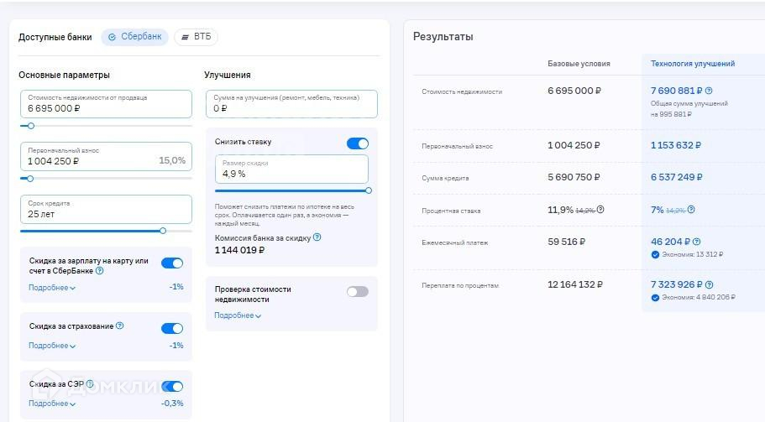Screen dimensions: 765x422
Task: Toggle the Скидка за страхование switch
Action: pos(172,329)
